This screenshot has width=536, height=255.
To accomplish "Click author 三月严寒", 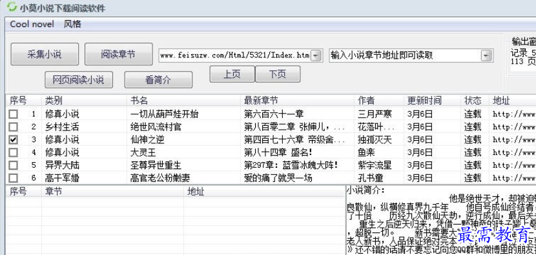I will (x=375, y=114).
